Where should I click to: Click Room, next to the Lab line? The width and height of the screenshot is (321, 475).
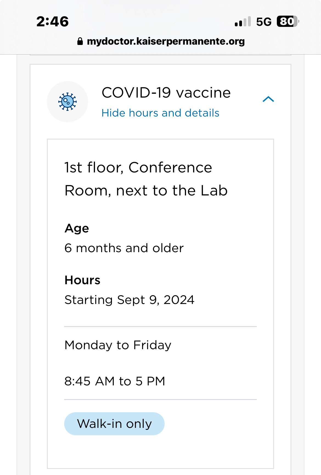[x=146, y=190]
